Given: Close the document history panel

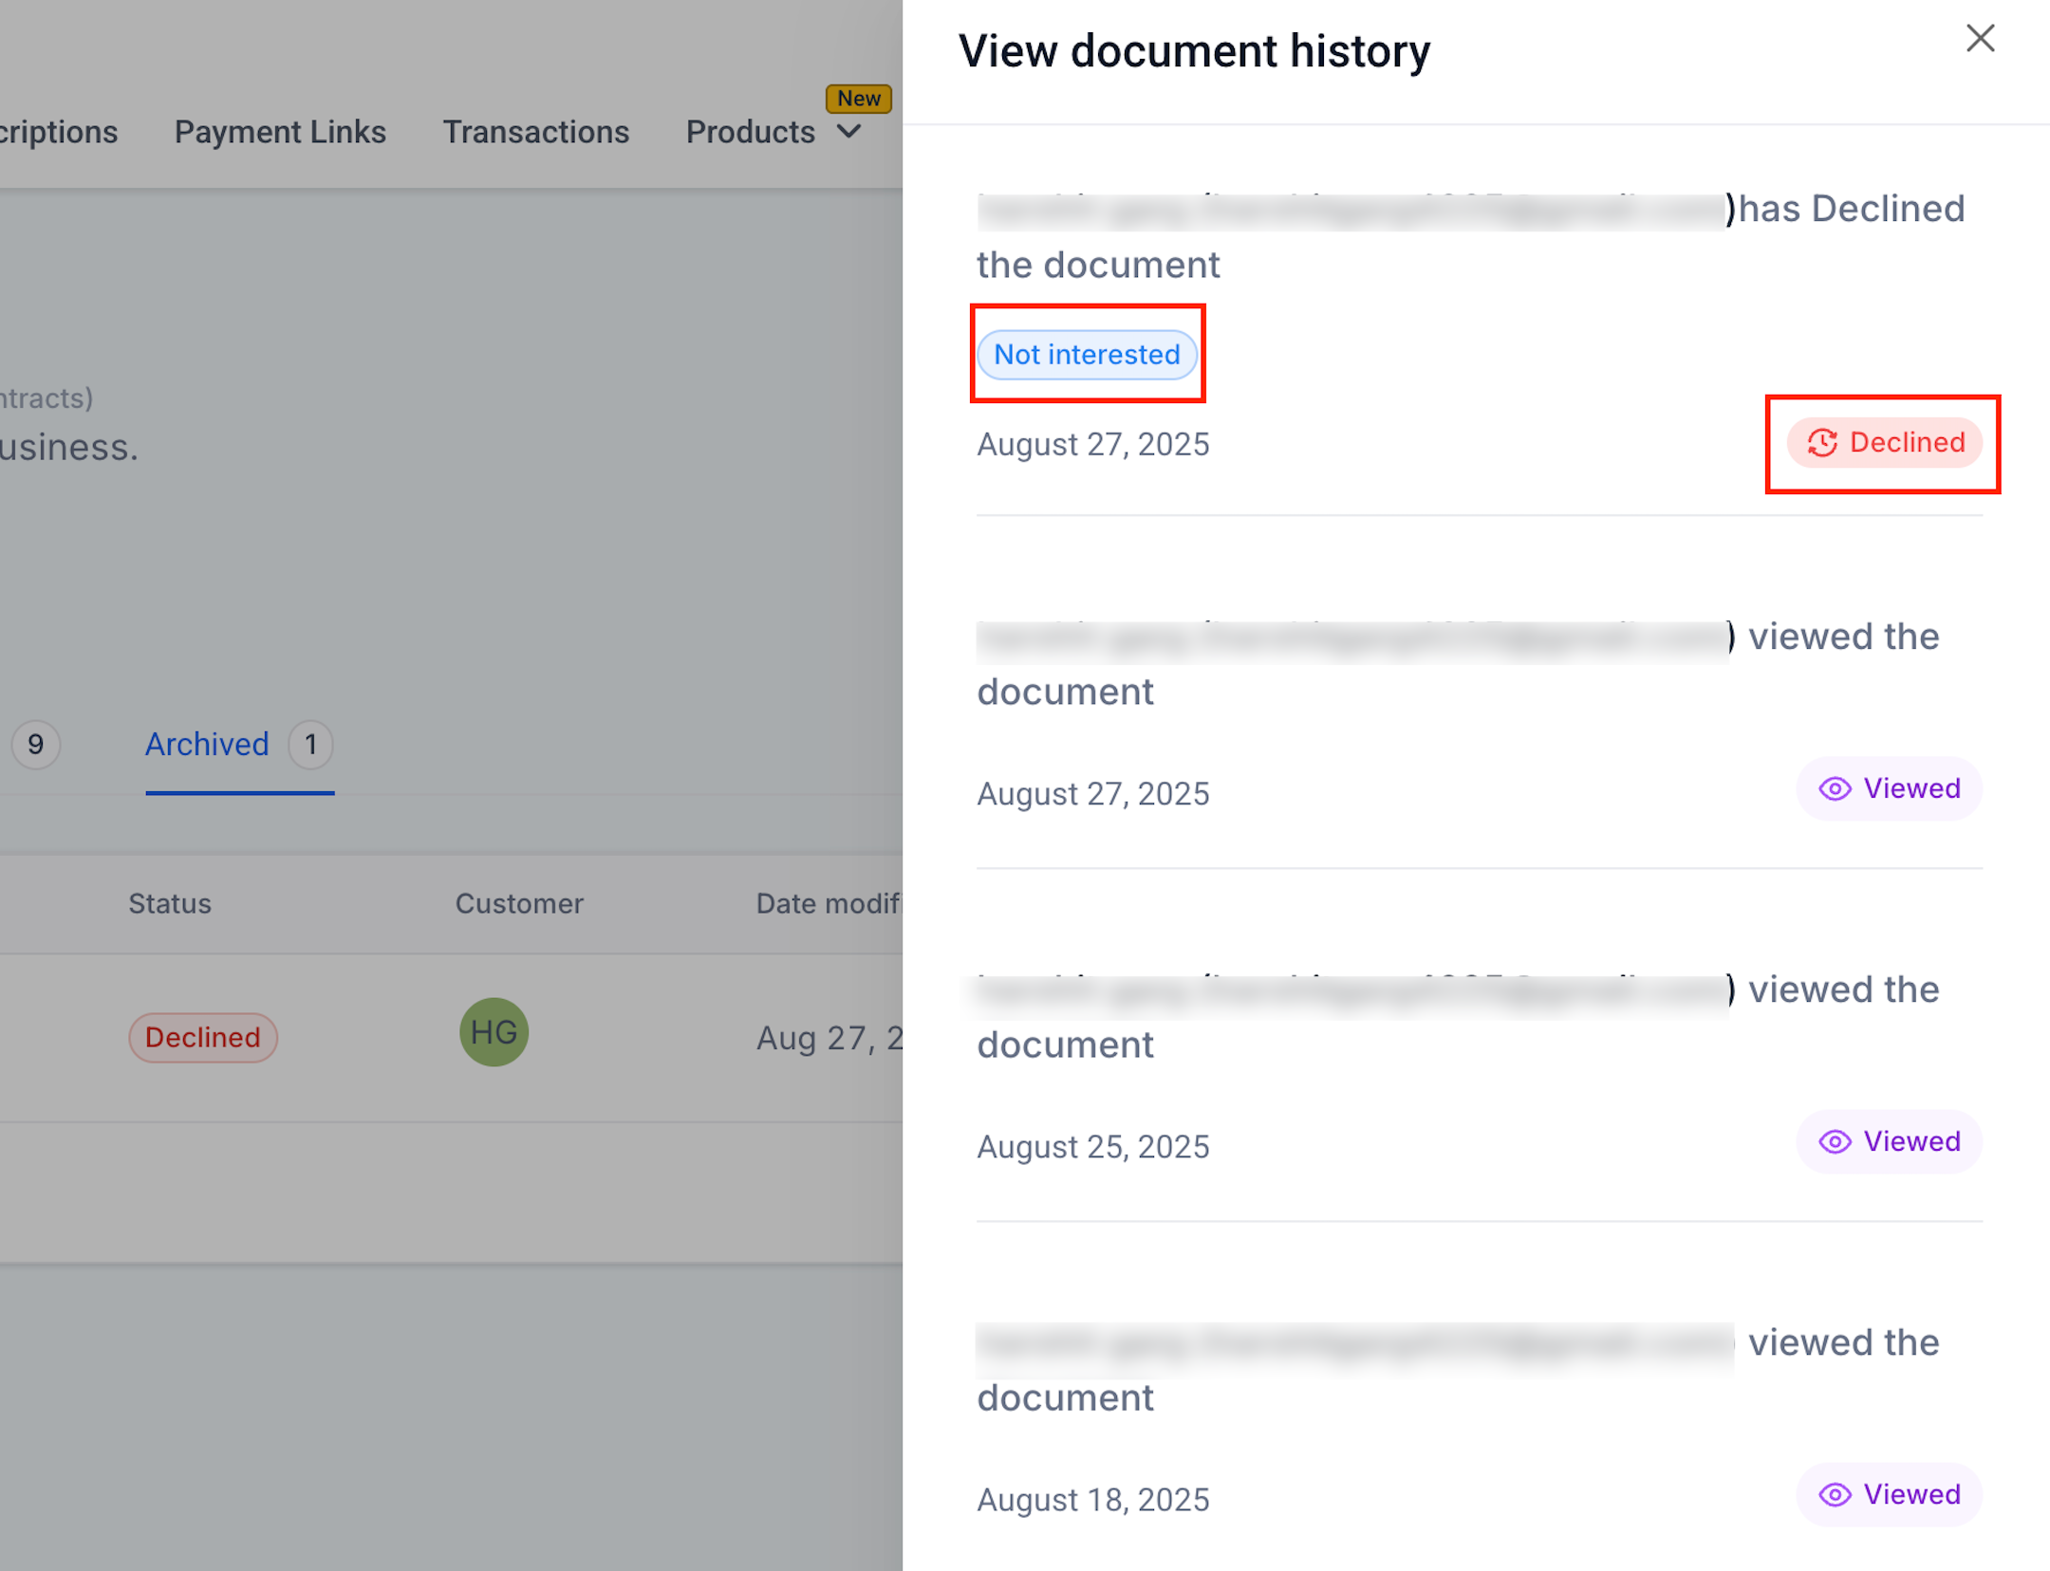Looking at the screenshot, I should (x=1980, y=39).
